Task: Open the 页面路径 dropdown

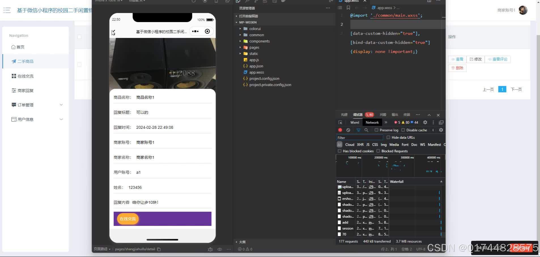Action: (102, 249)
